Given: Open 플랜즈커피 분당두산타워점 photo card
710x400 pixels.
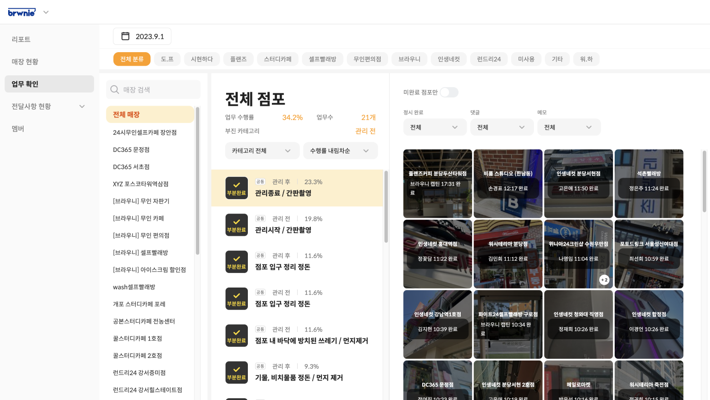Looking at the screenshot, I should pos(438,184).
